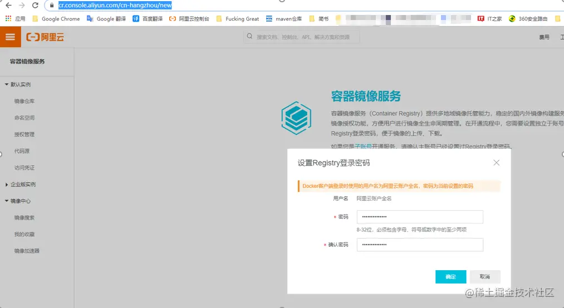This screenshot has height=308, width=564.
Task: Open 授权管理 in sidebar
Action: [x=24, y=134]
